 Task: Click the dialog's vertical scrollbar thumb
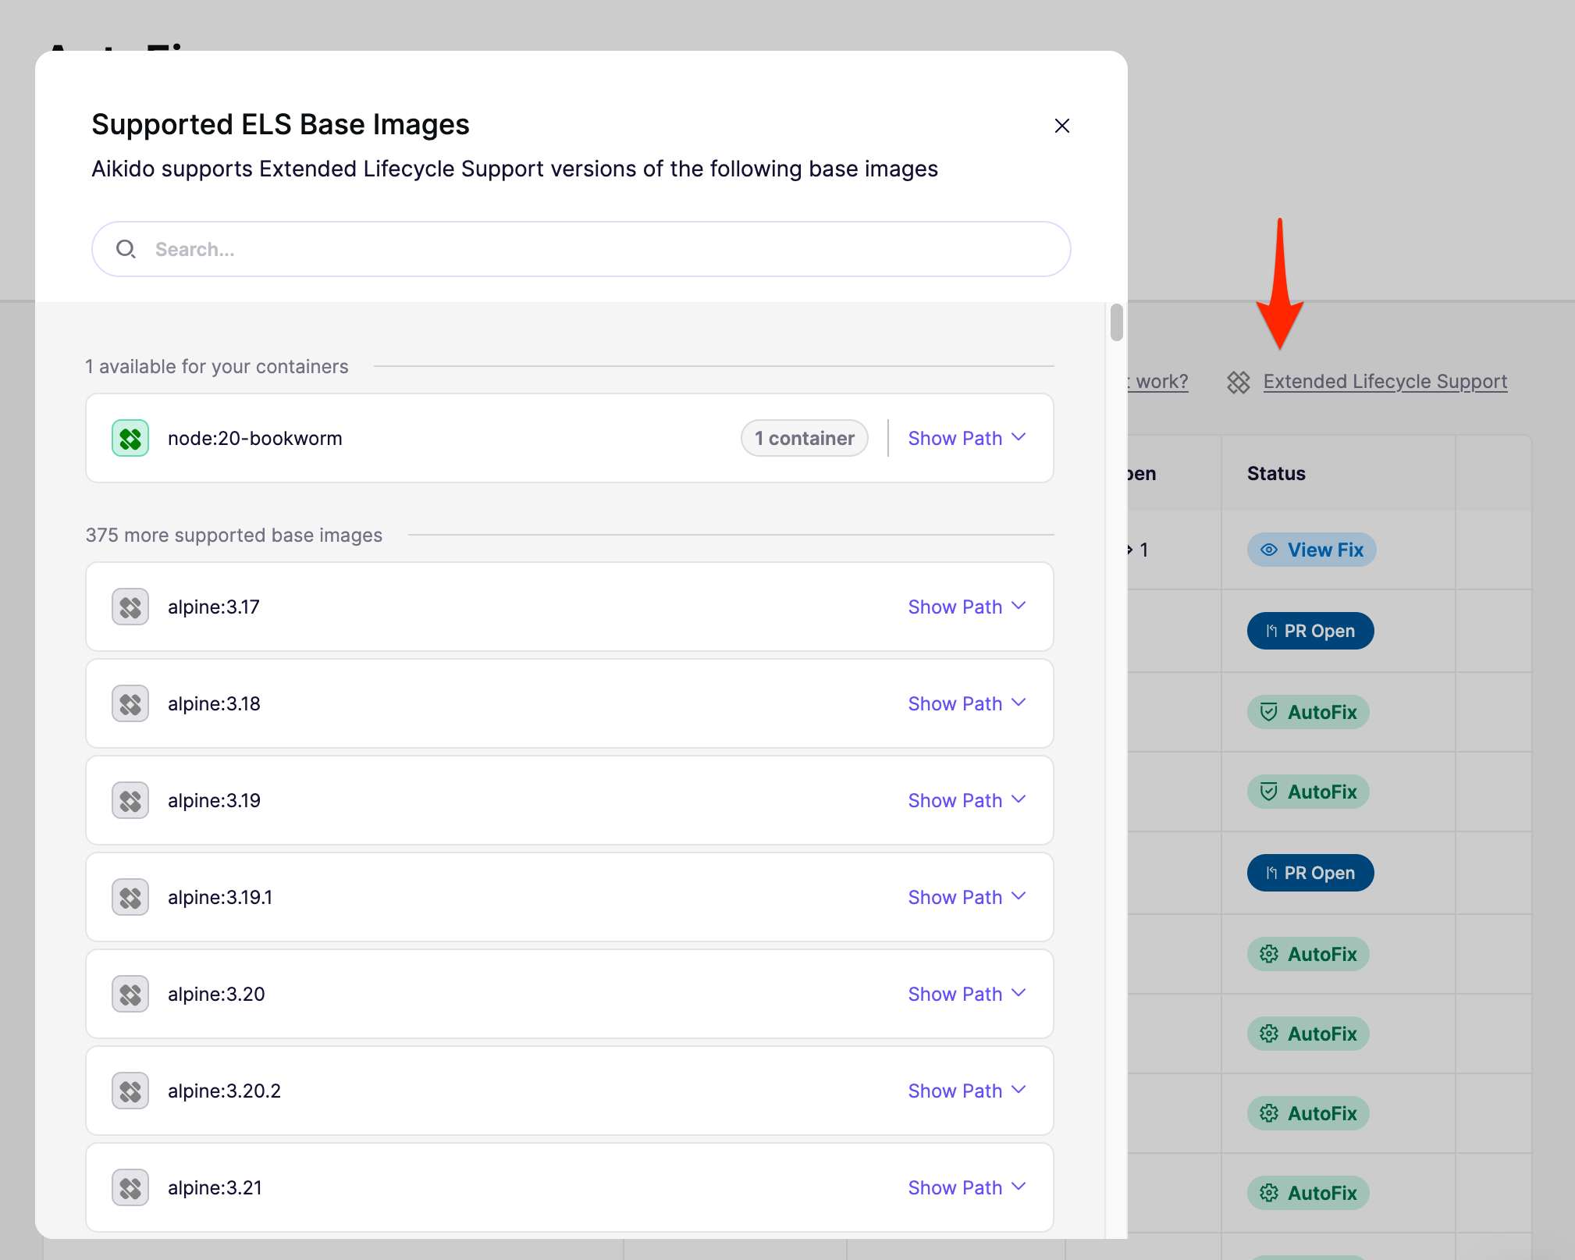tap(1117, 322)
